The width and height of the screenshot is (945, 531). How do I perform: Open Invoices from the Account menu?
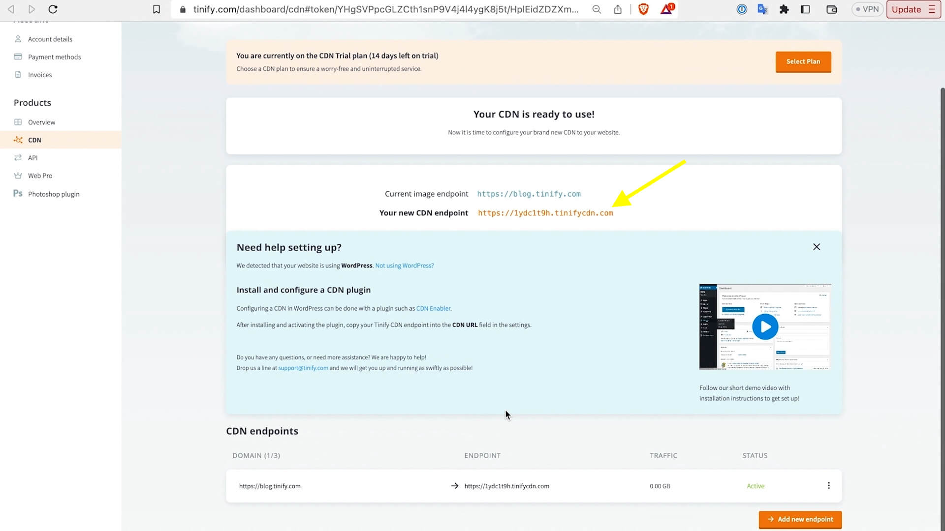click(39, 74)
